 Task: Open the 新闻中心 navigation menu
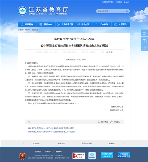(46, 24)
